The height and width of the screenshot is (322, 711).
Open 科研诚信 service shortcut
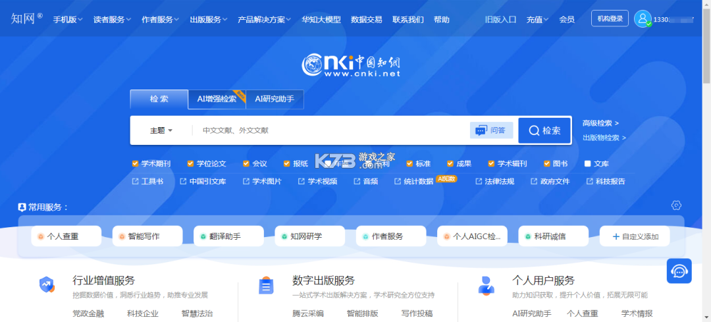pyautogui.click(x=553, y=236)
